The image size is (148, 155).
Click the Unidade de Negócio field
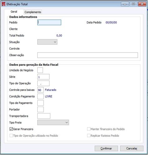coord(40,70)
